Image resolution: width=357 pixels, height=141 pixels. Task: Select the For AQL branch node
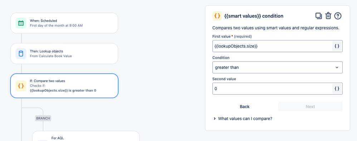[86, 136]
